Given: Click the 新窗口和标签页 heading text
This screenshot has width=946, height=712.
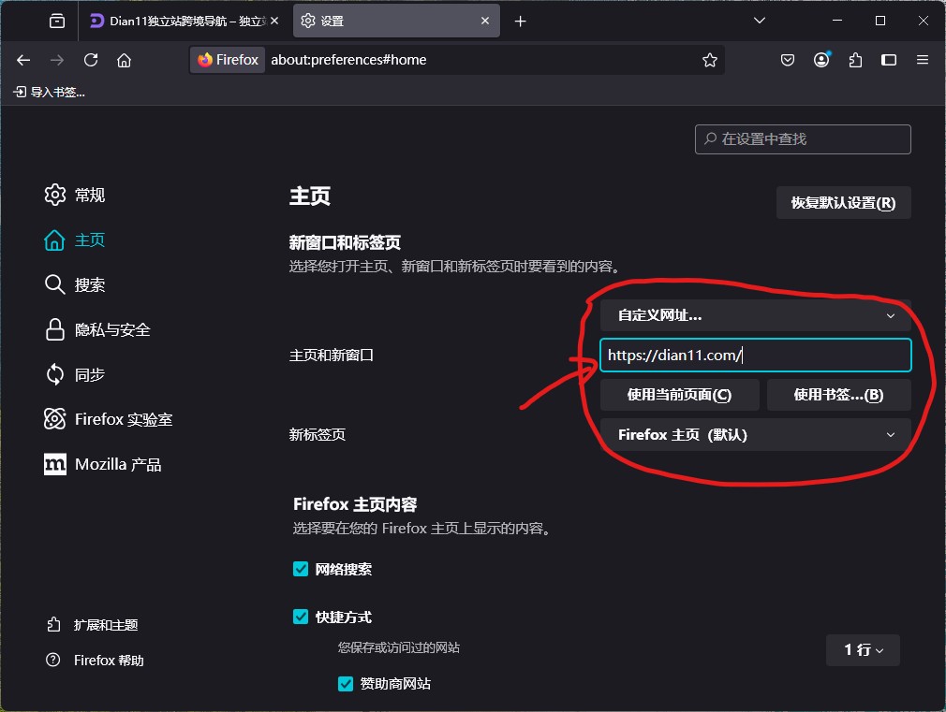Looking at the screenshot, I should (345, 242).
